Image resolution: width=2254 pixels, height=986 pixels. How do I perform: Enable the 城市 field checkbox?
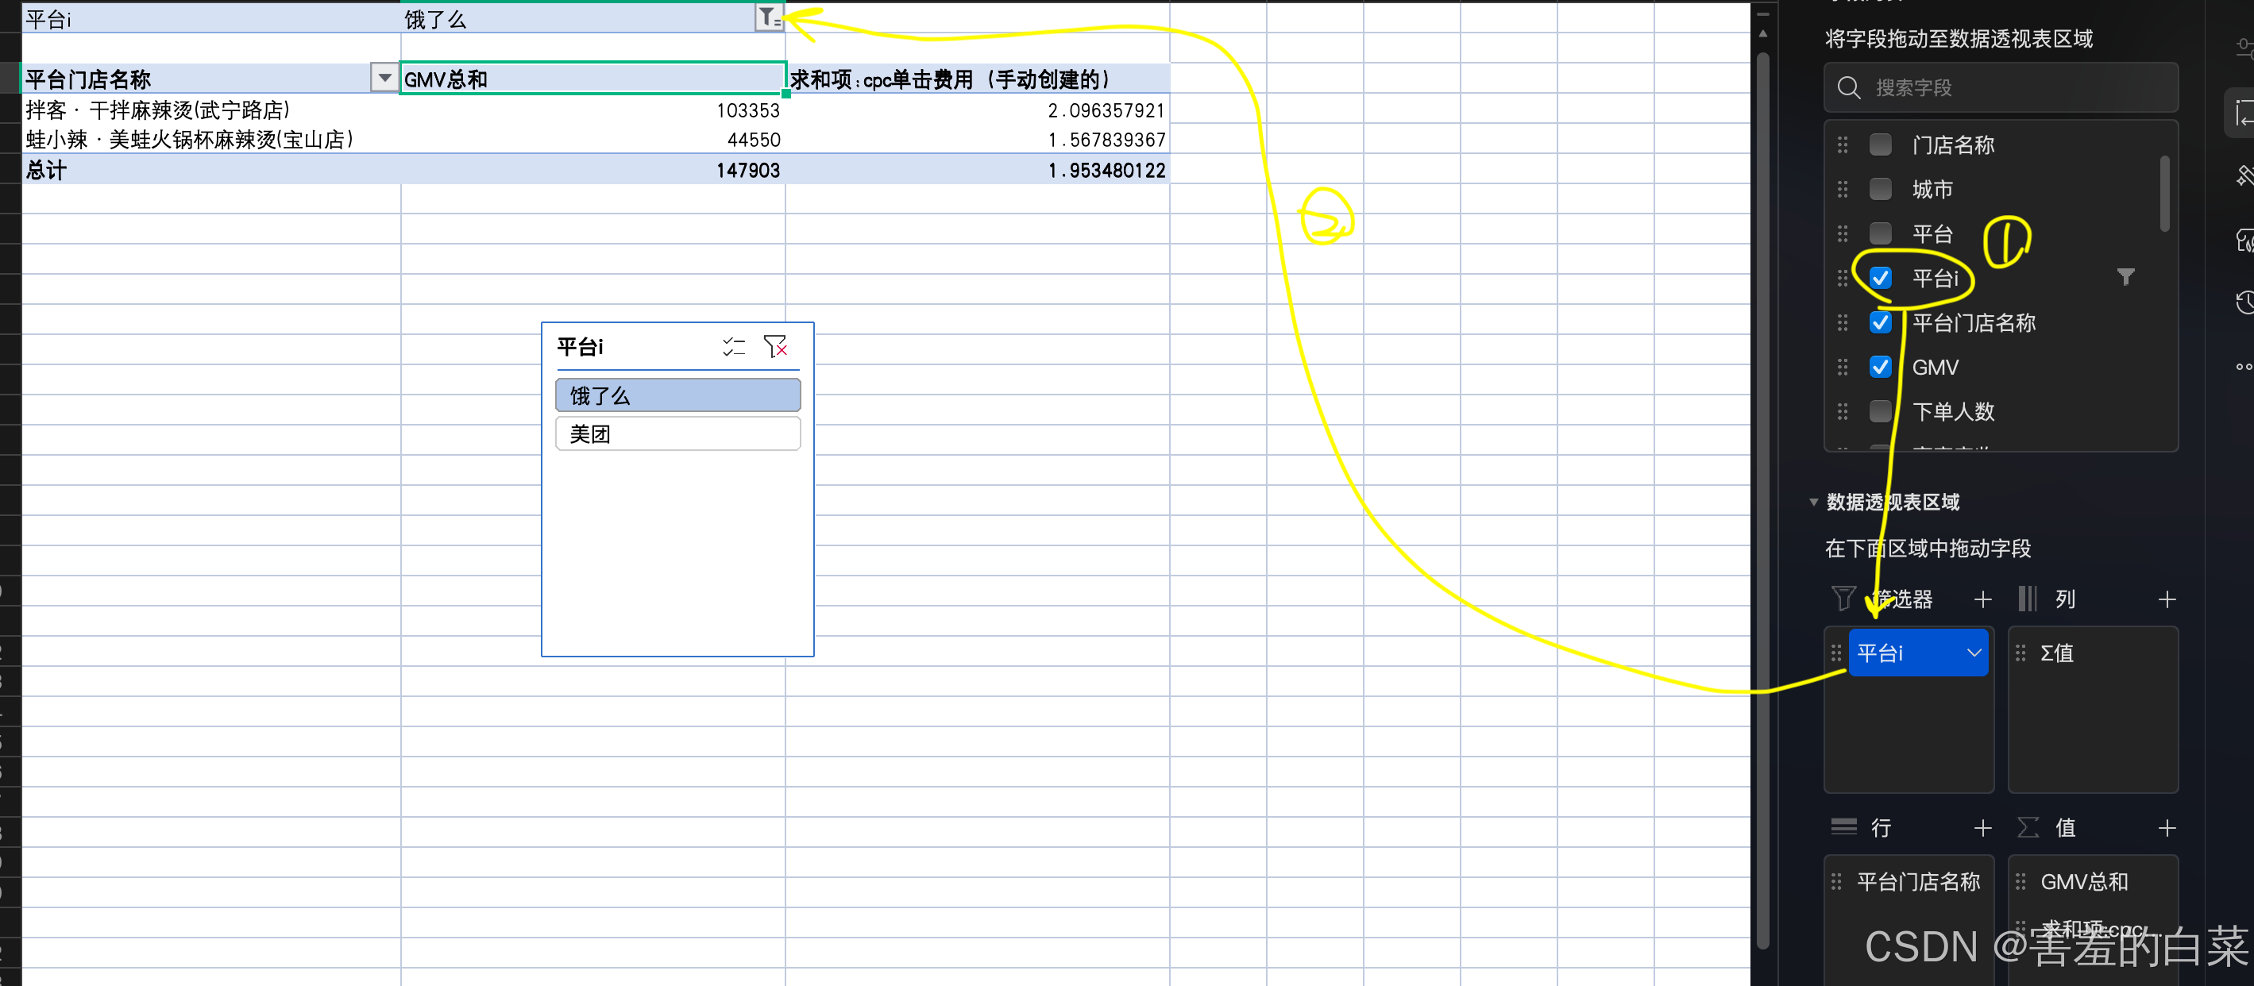(1879, 189)
